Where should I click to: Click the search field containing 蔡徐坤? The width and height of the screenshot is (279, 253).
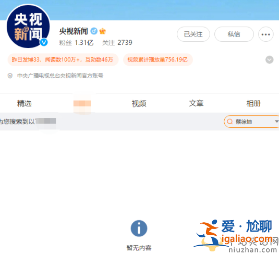click(x=251, y=122)
